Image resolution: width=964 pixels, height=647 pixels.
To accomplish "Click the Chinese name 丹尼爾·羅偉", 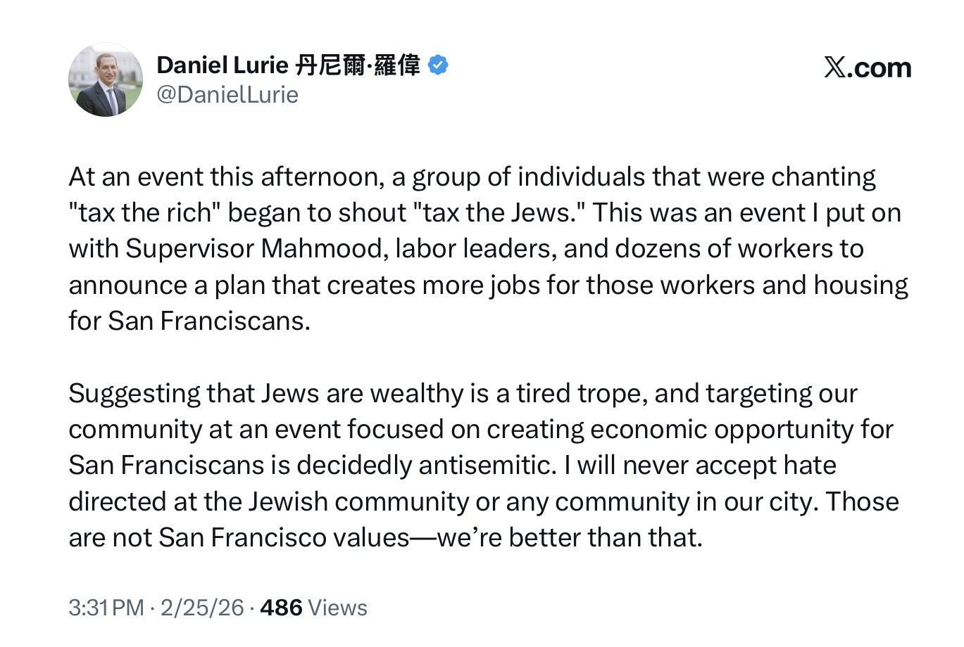I will (357, 65).
